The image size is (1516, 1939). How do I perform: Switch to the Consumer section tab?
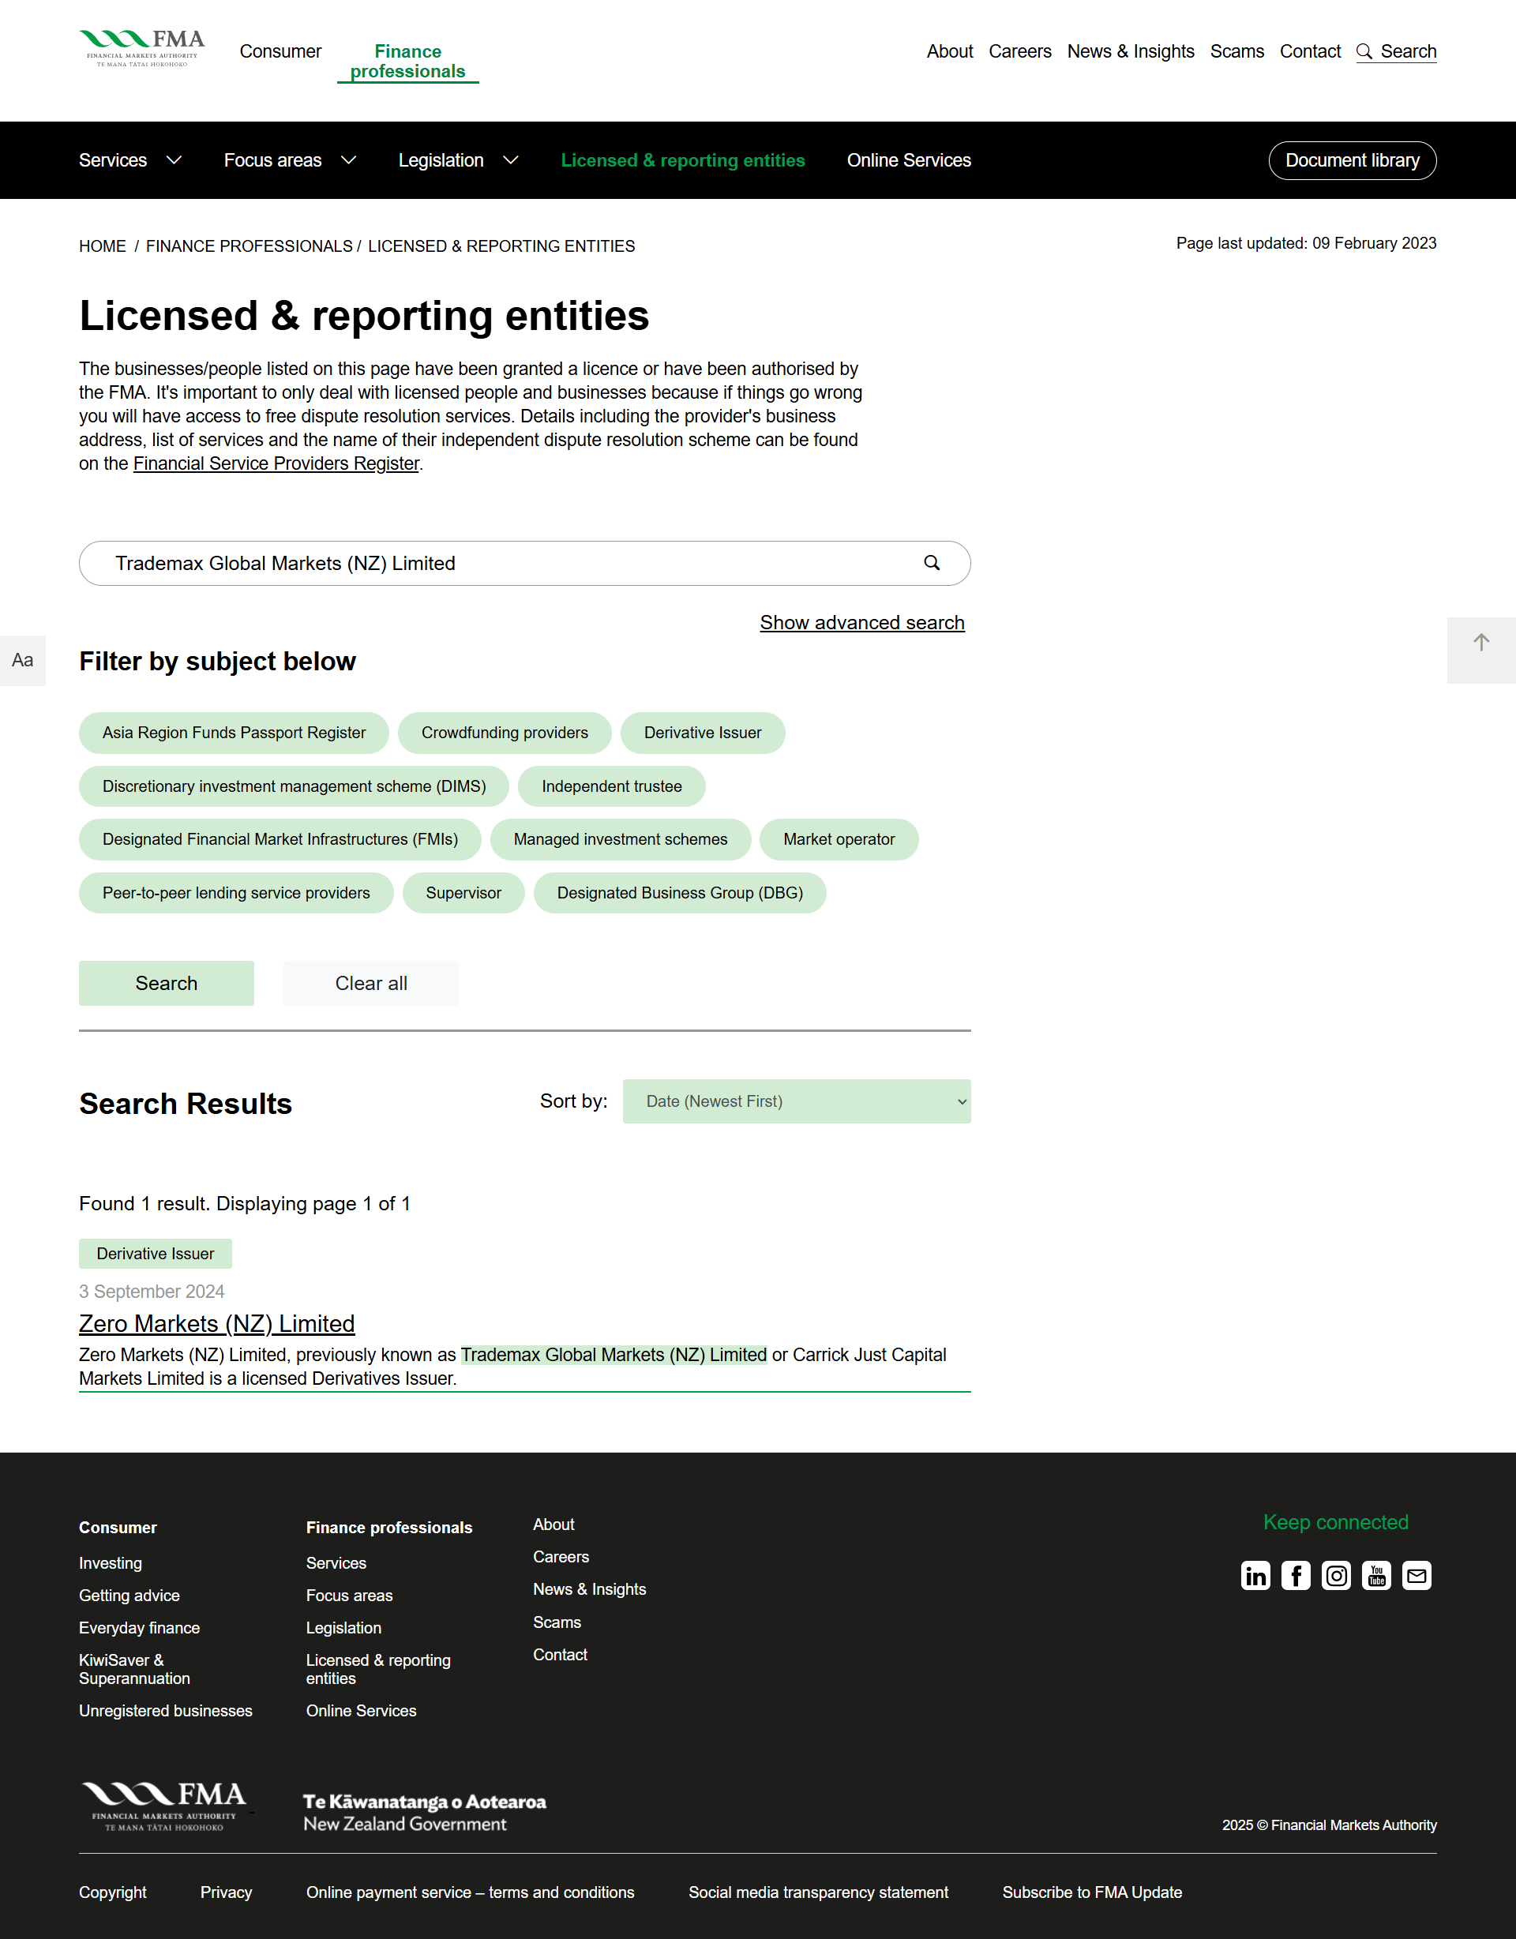(280, 51)
